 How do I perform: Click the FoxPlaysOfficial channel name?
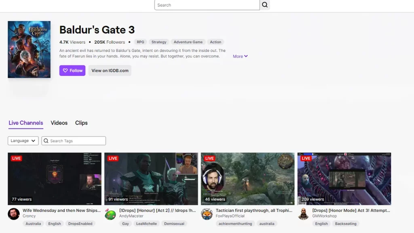click(230, 216)
